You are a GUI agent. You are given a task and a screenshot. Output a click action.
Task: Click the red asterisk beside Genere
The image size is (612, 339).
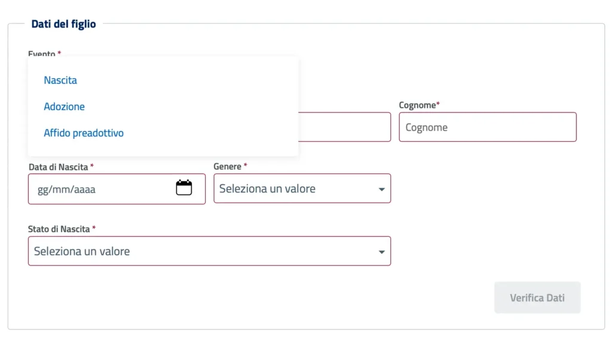pyautogui.click(x=246, y=165)
